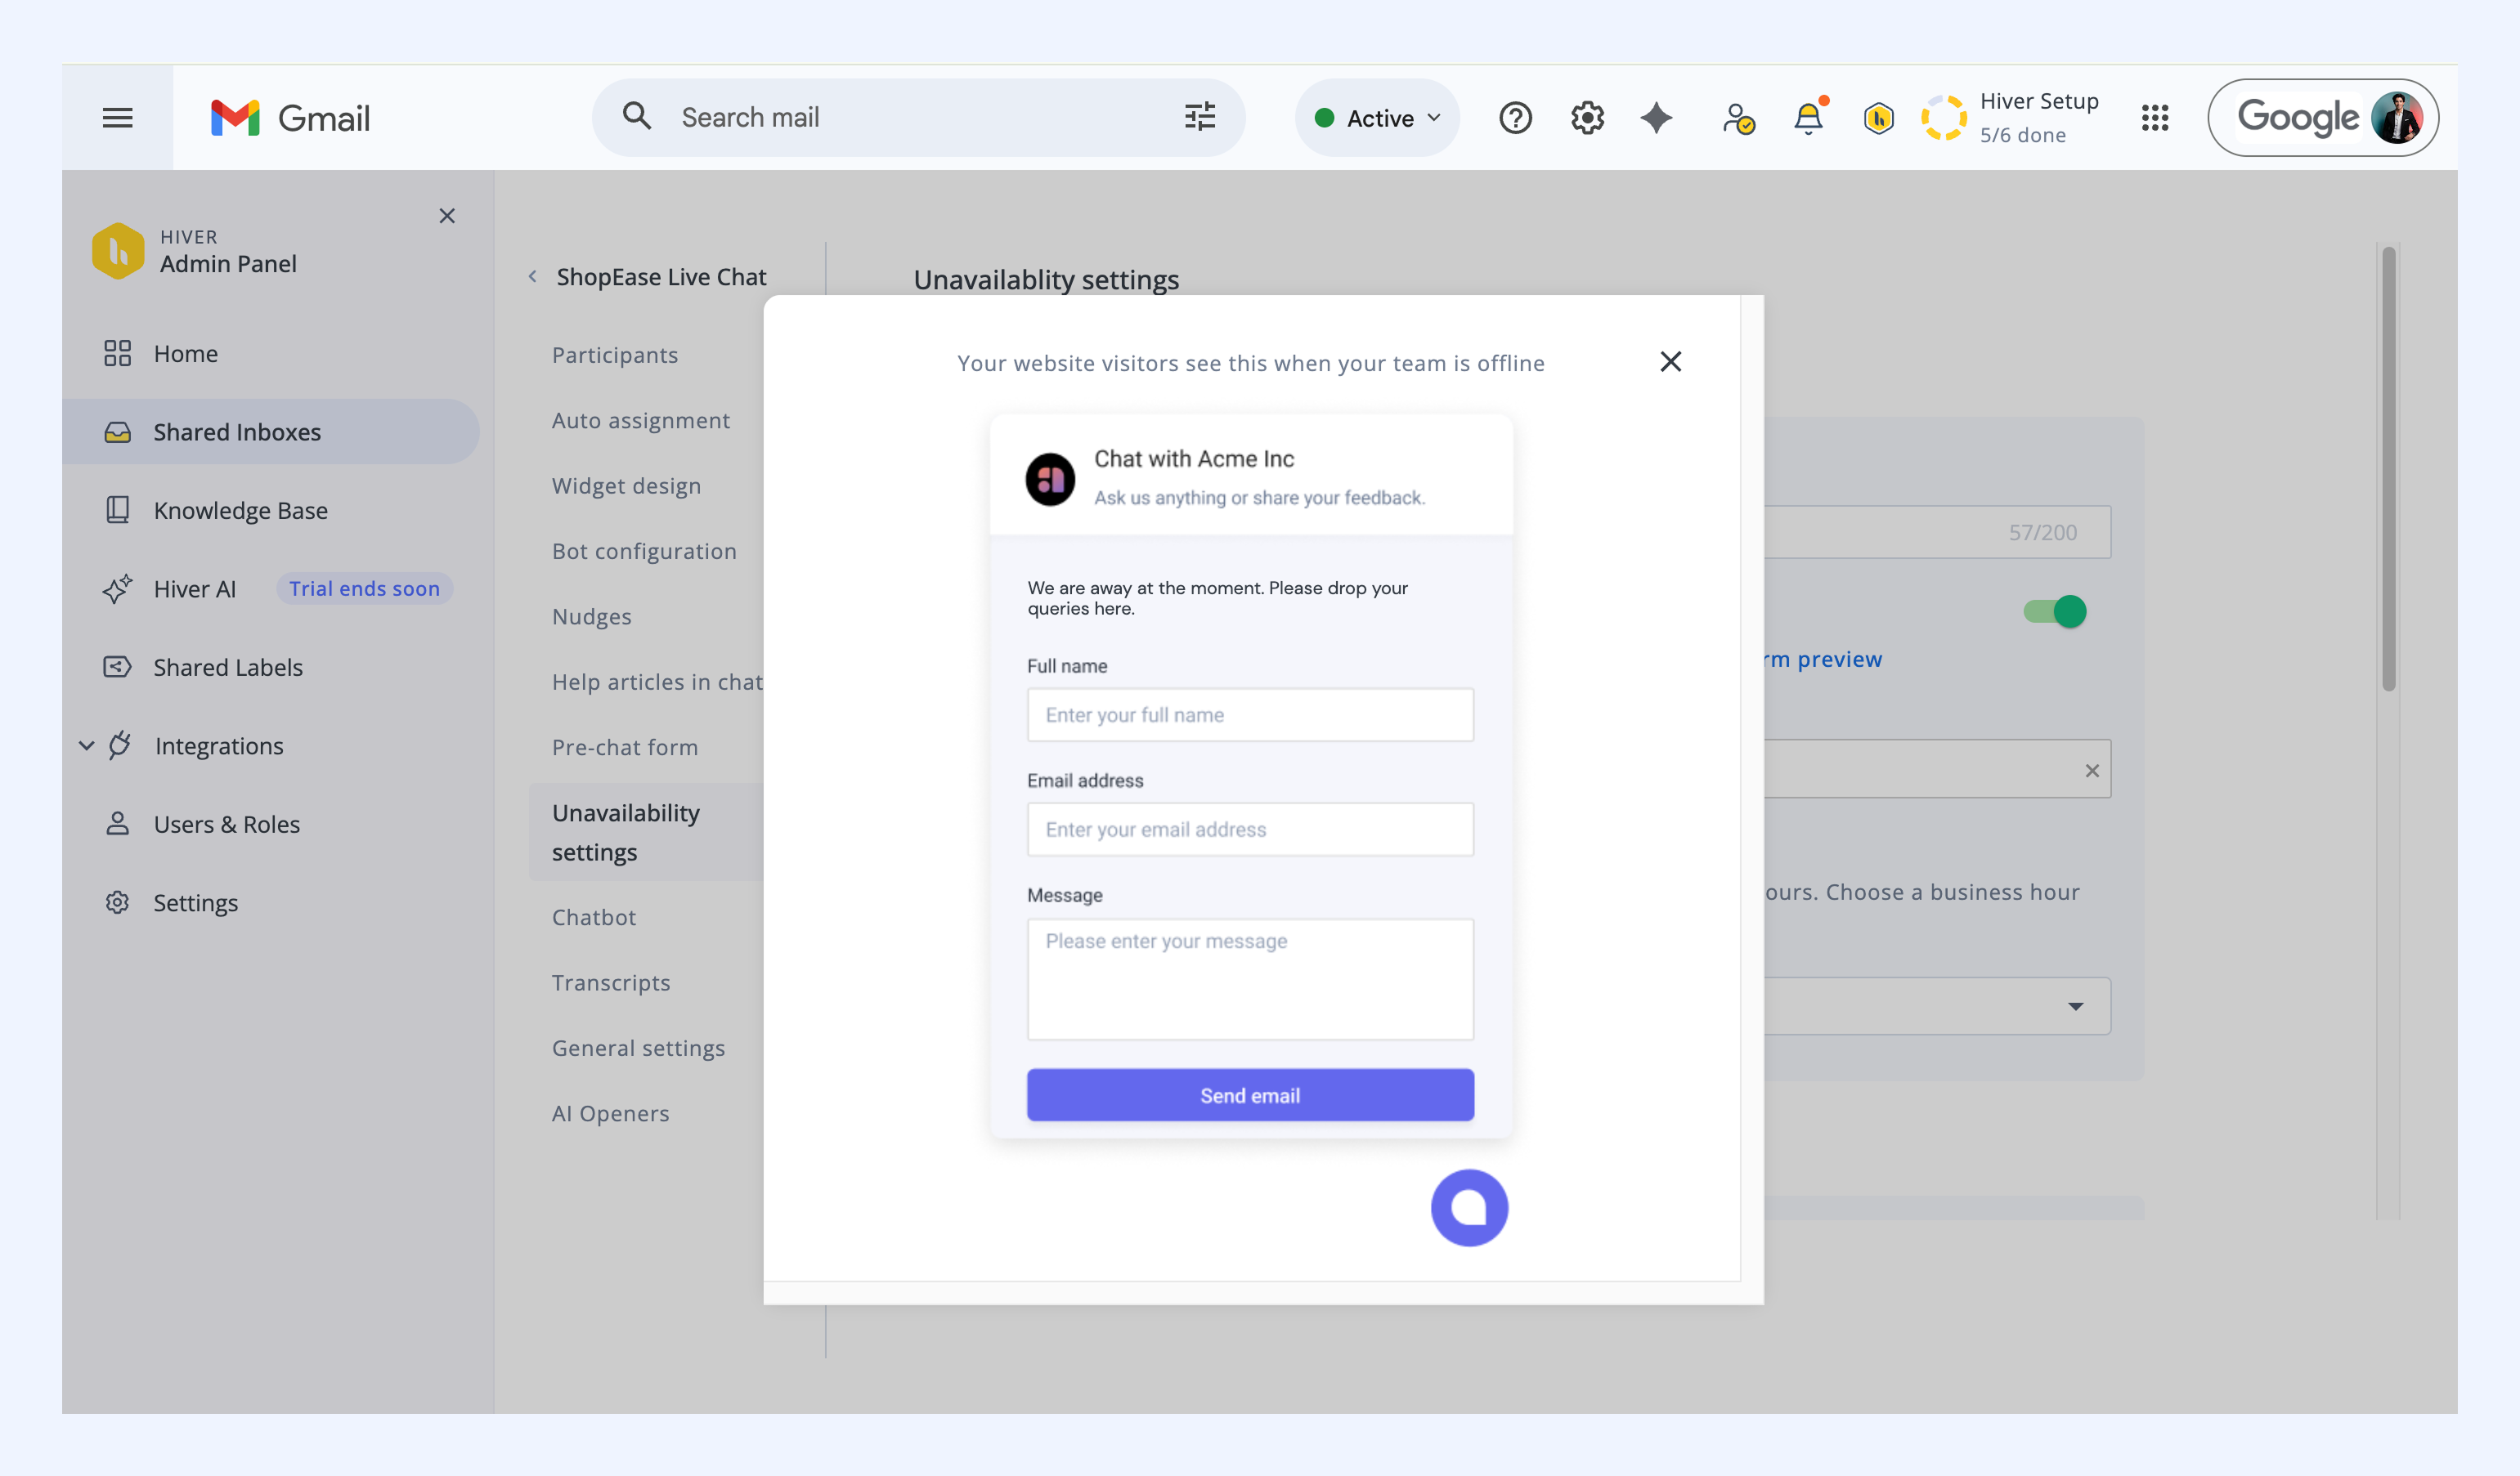This screenshot has width=2520, height=1476.
Task: Click the Search mail field
Action: coord(920,117)
